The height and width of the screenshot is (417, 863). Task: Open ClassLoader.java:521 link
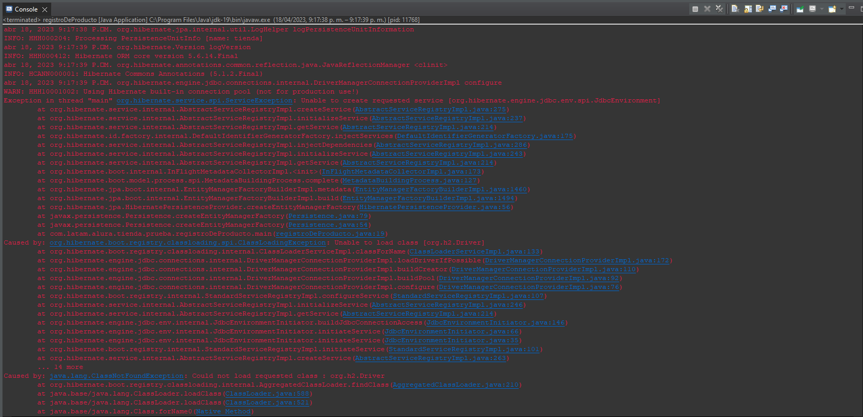267,402
